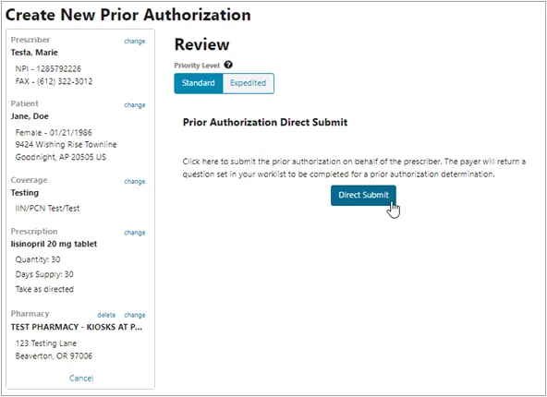Click the Female - 01/21/1986 line
The height and width of the screenshot is (397, 547).
point(54,132)
